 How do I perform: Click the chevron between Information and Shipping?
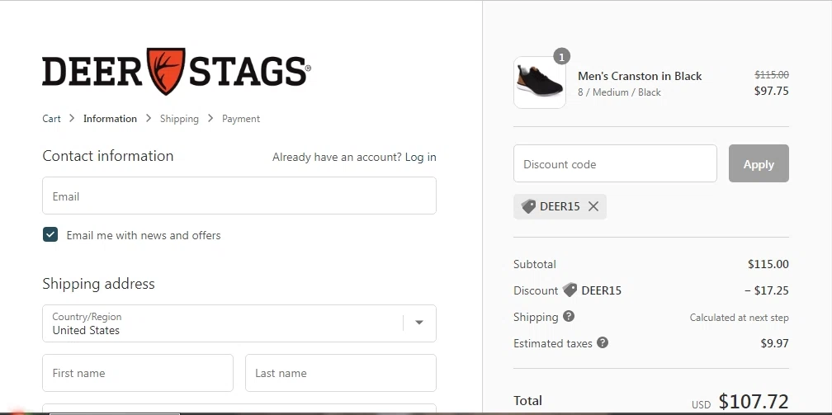(149, 118)
